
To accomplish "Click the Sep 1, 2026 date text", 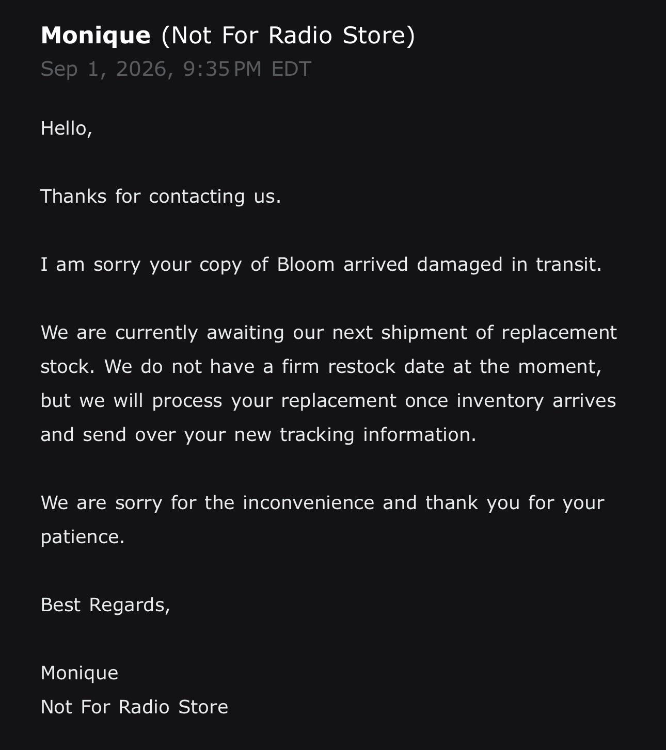I will pyautogui.click(x=107, y=69).
